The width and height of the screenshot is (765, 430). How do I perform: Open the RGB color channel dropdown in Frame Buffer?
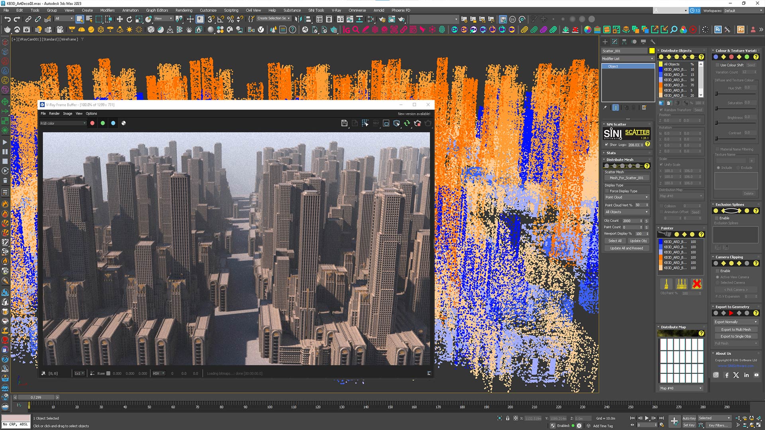click(63, 123)
